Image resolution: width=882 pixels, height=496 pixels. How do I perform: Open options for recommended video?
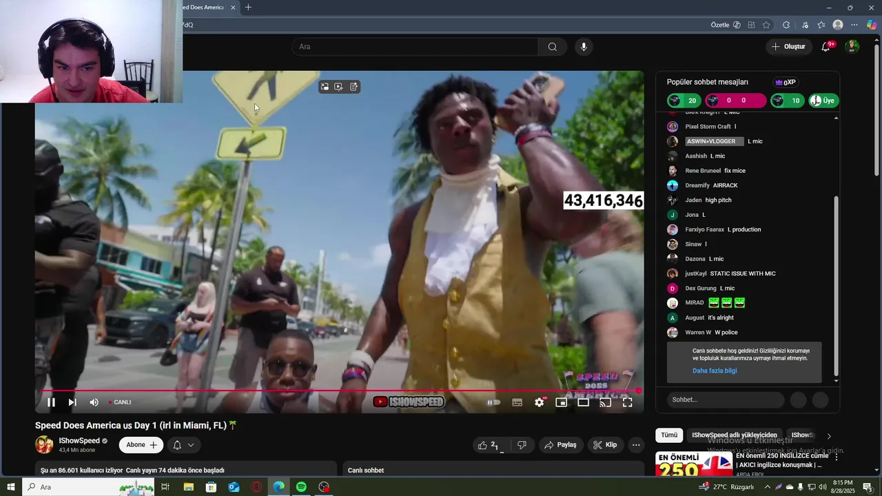[x=837, y=457]
